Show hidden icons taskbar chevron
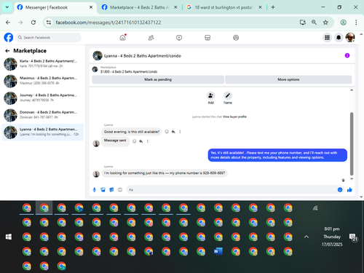The width and height of the screenshot is (364, 273). click(306, 237)
